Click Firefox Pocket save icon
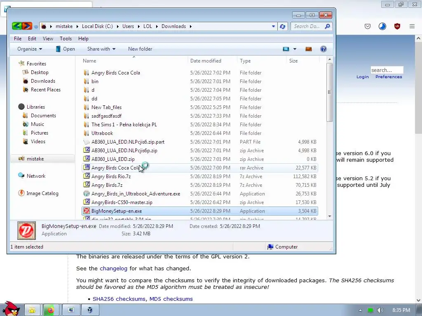 367,26
